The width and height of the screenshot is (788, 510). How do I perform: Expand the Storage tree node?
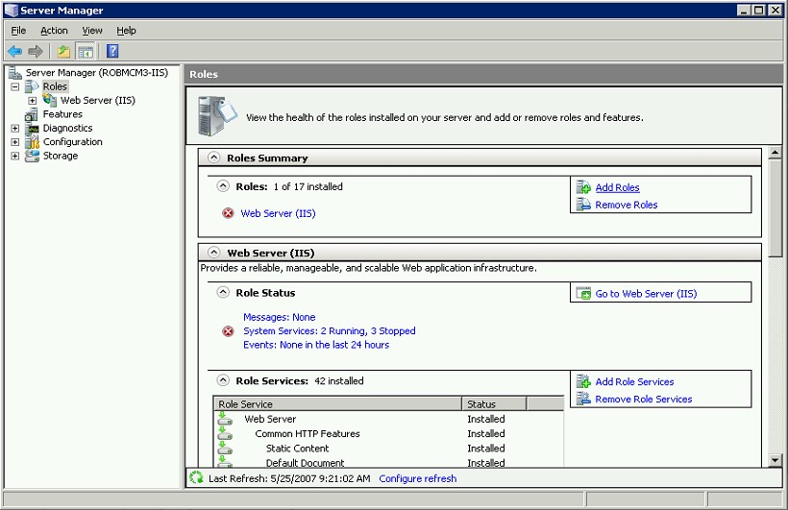coord(15,156)
